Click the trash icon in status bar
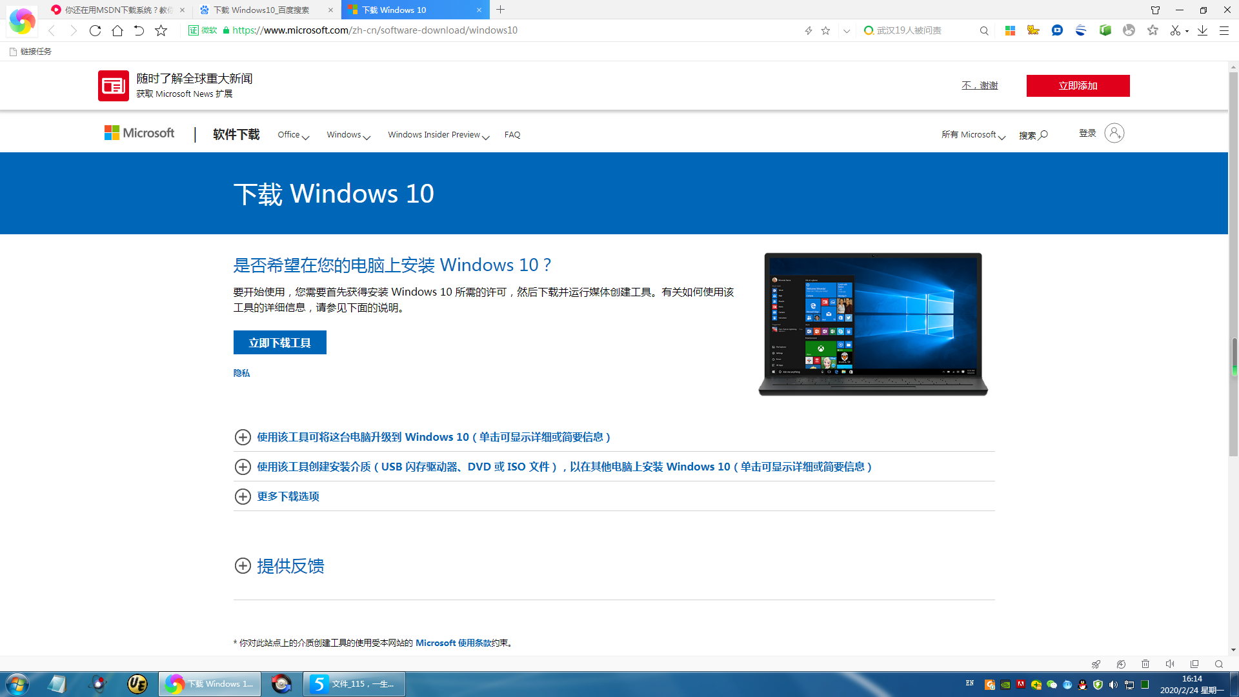Screen dimensions: 1239x697 (x=1145, y=664)
